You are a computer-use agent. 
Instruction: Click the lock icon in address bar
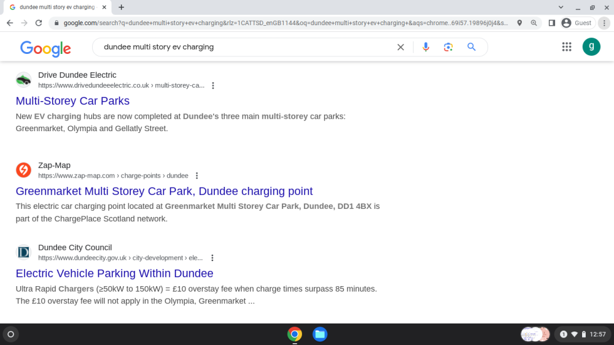coord(56,23)
